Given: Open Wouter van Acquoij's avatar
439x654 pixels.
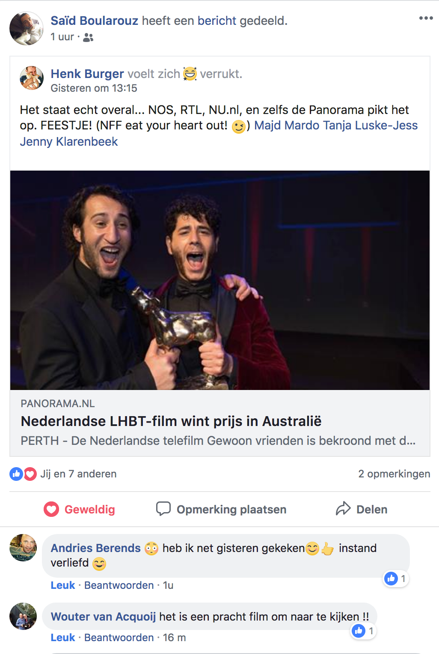Looking at the screenshot, I should [23, 616].
